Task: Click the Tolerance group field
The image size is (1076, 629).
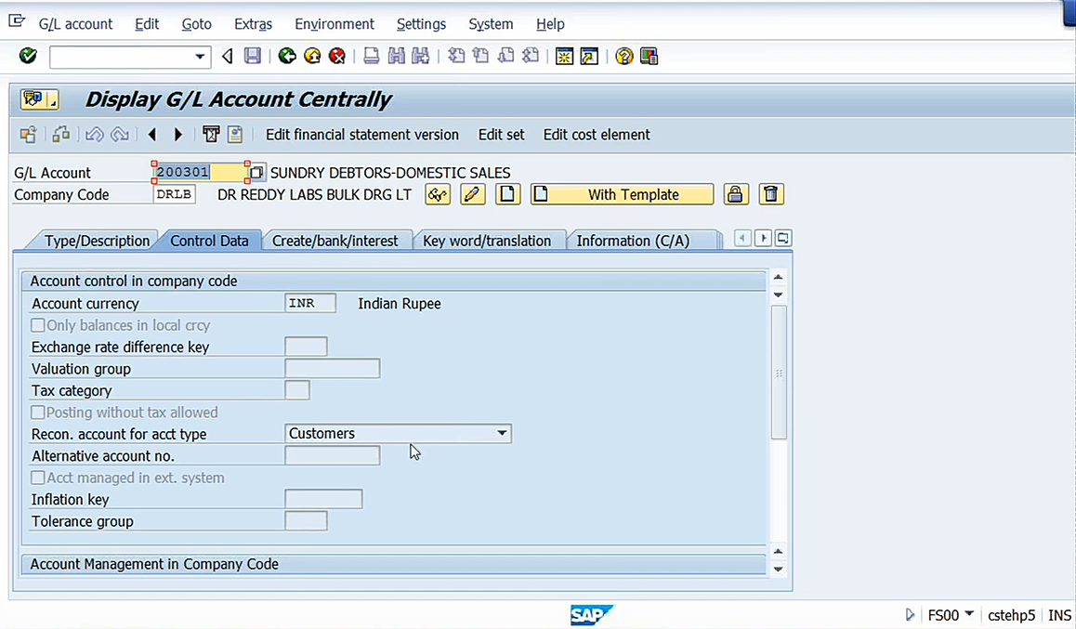Action: (x=306, y=521)
